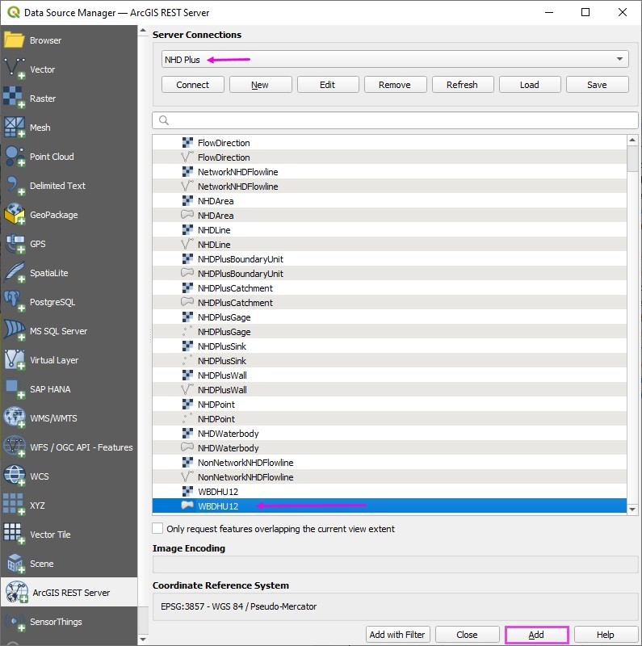Click the WMS/WMTS globe icon
Viewport: 642px width, 646px height.
pyautogui.click(x=15, y=418)
